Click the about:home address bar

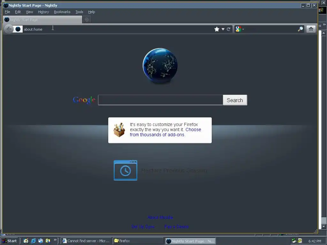(117, 29)
